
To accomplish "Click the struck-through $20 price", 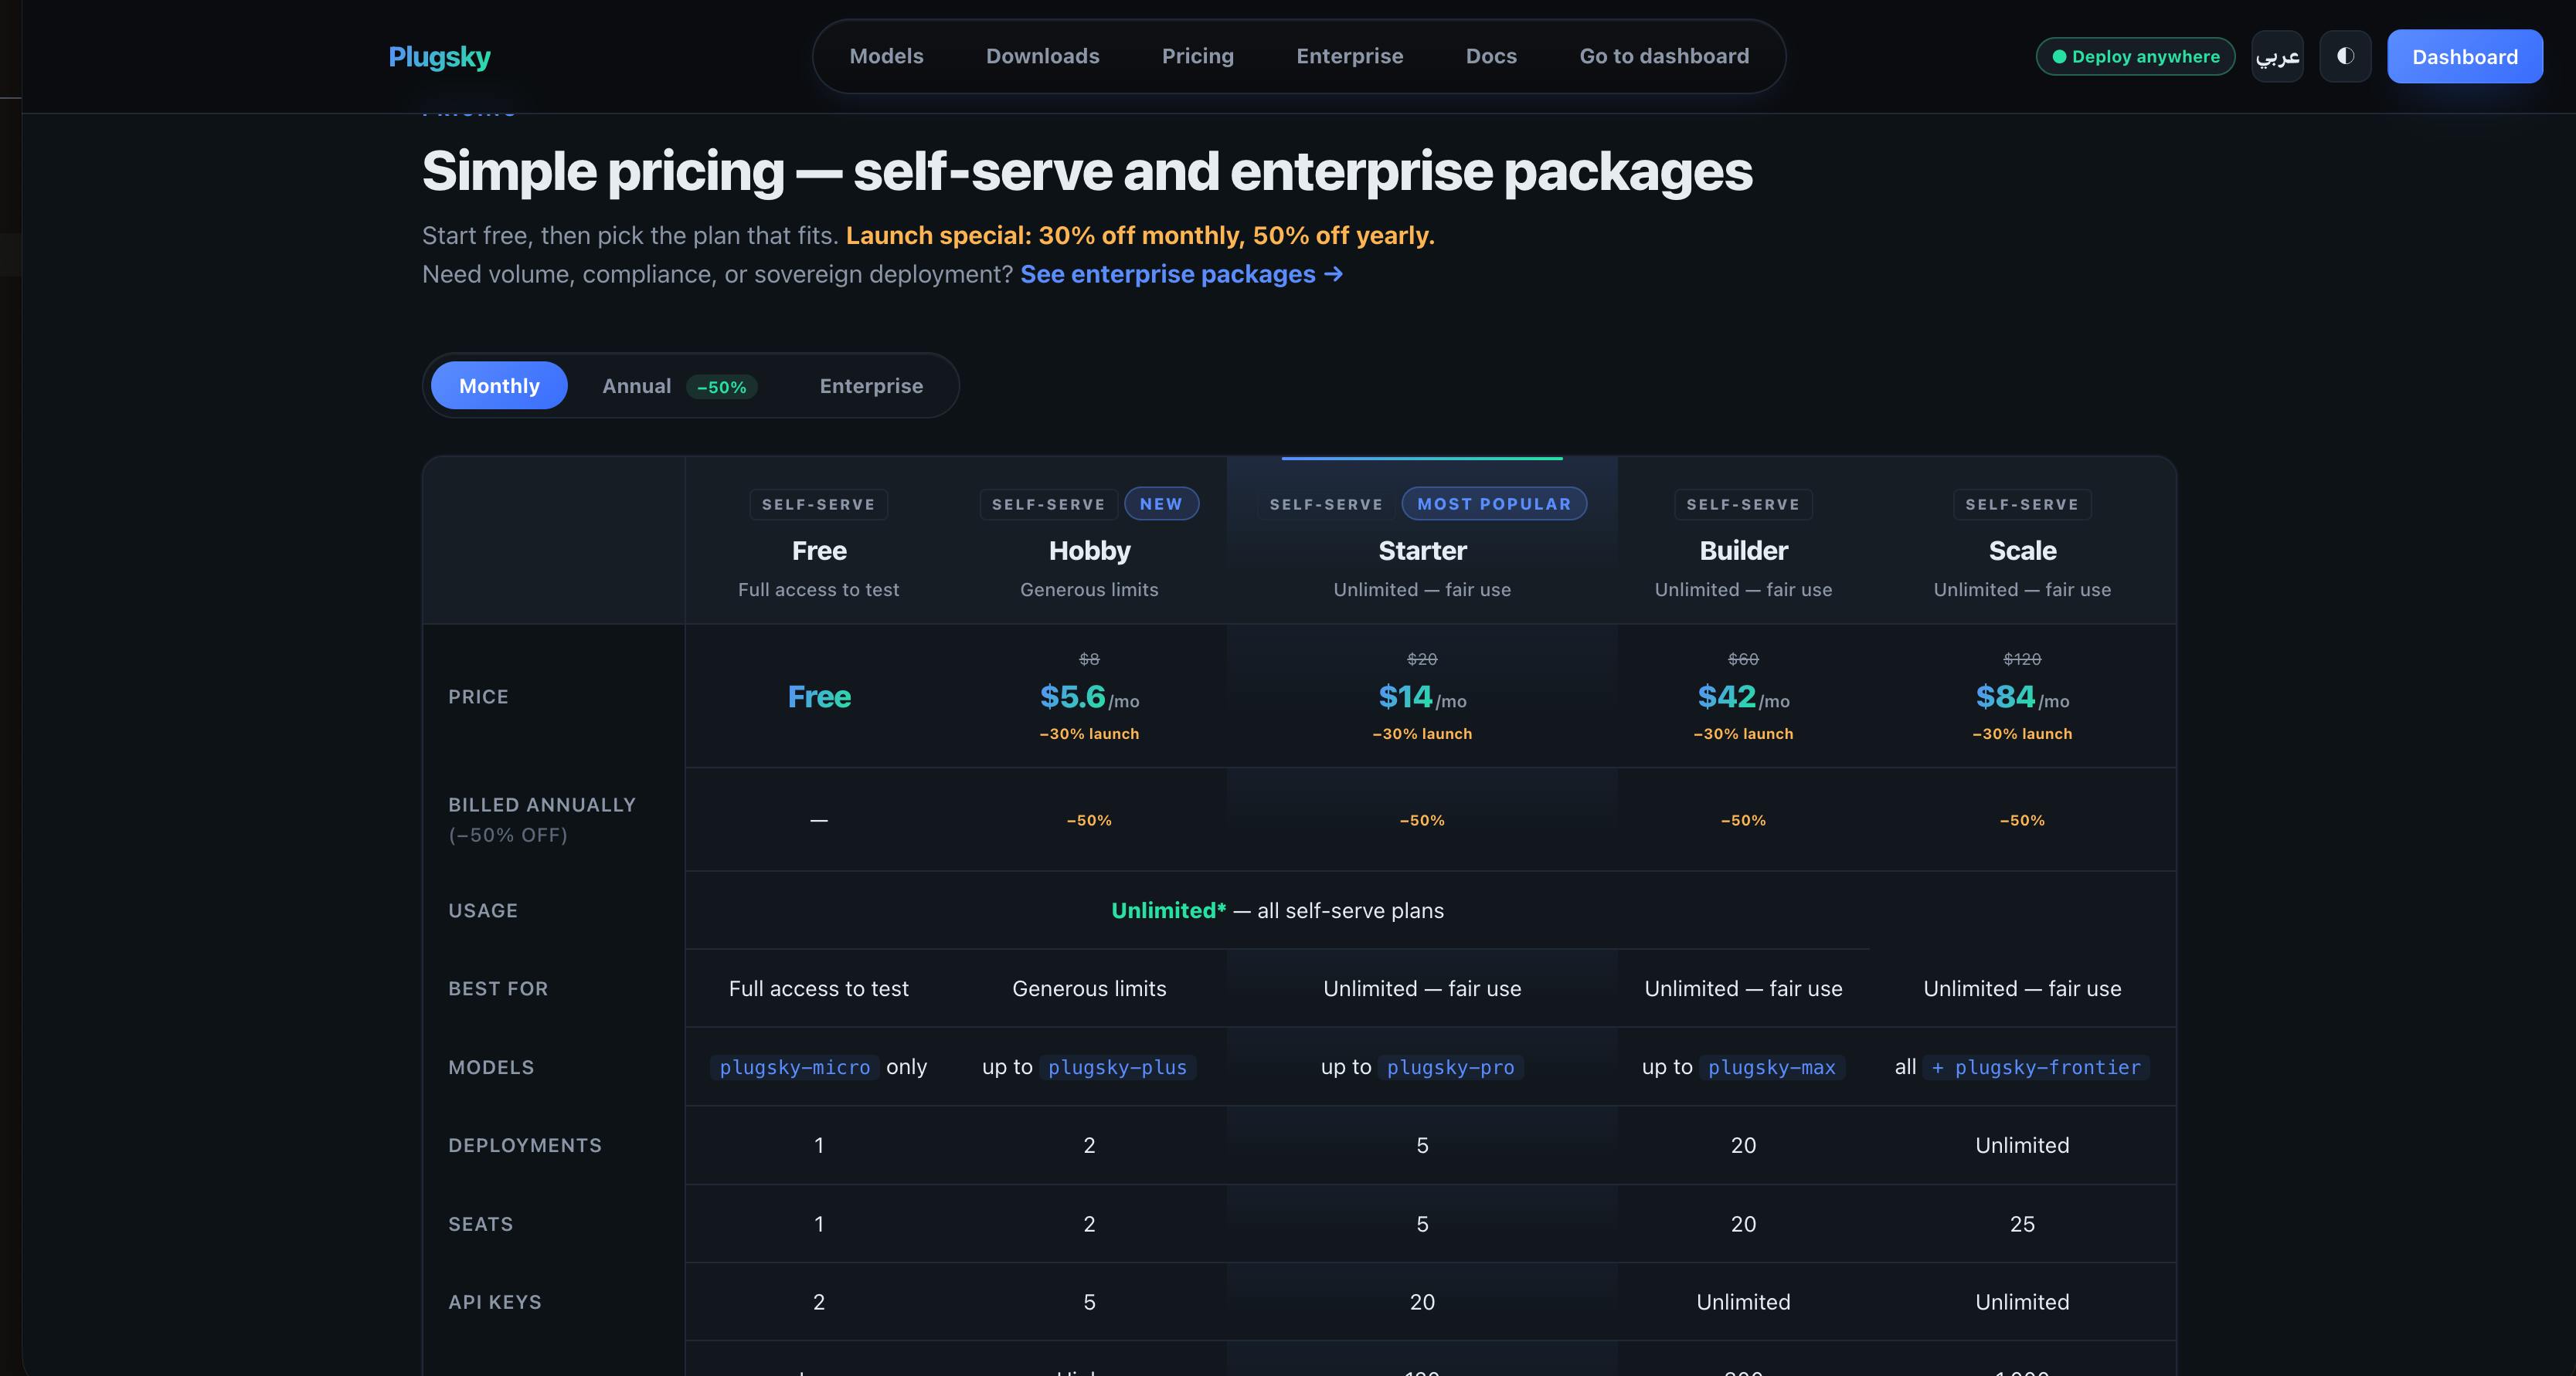I will coord(1422,659).
